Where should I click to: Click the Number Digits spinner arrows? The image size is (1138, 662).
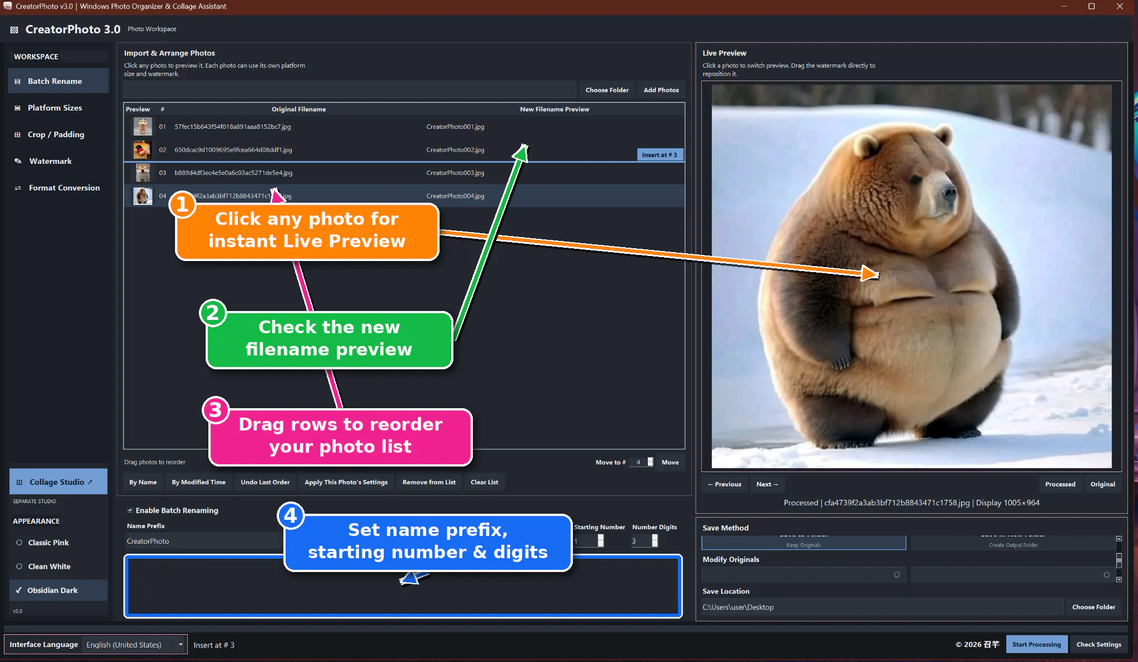point(655,541)
